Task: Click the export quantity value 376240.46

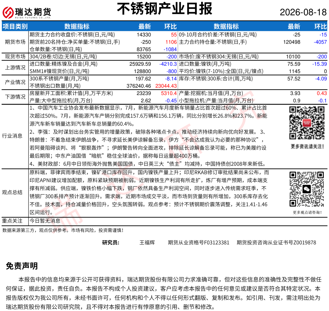Action: click(139, 86)
